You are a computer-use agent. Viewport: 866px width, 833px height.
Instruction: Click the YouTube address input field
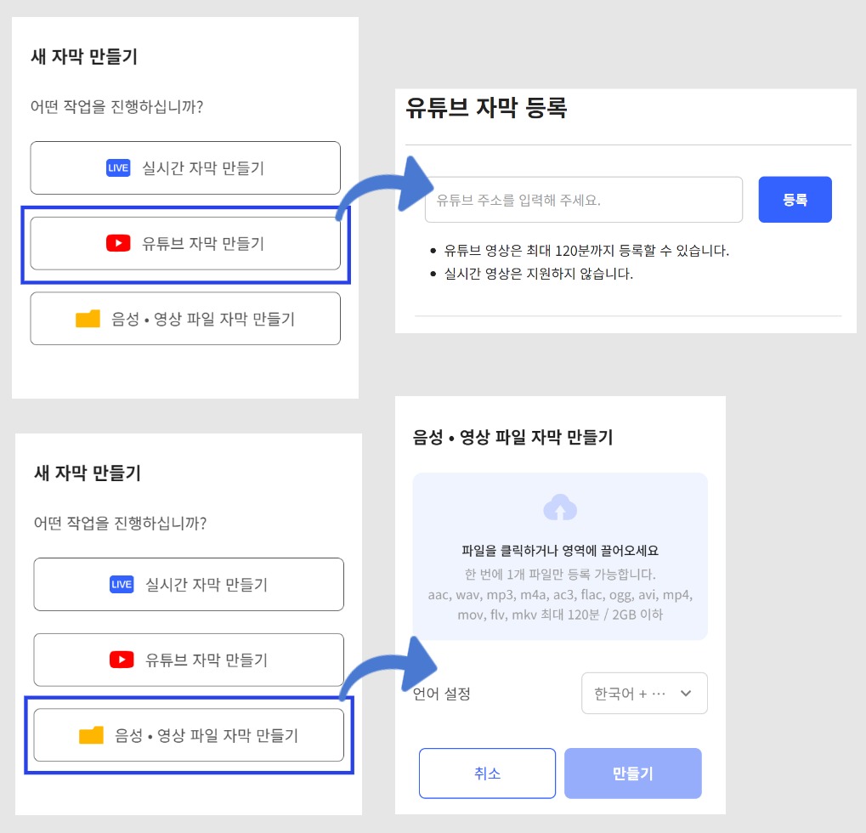tap(583, 201)
